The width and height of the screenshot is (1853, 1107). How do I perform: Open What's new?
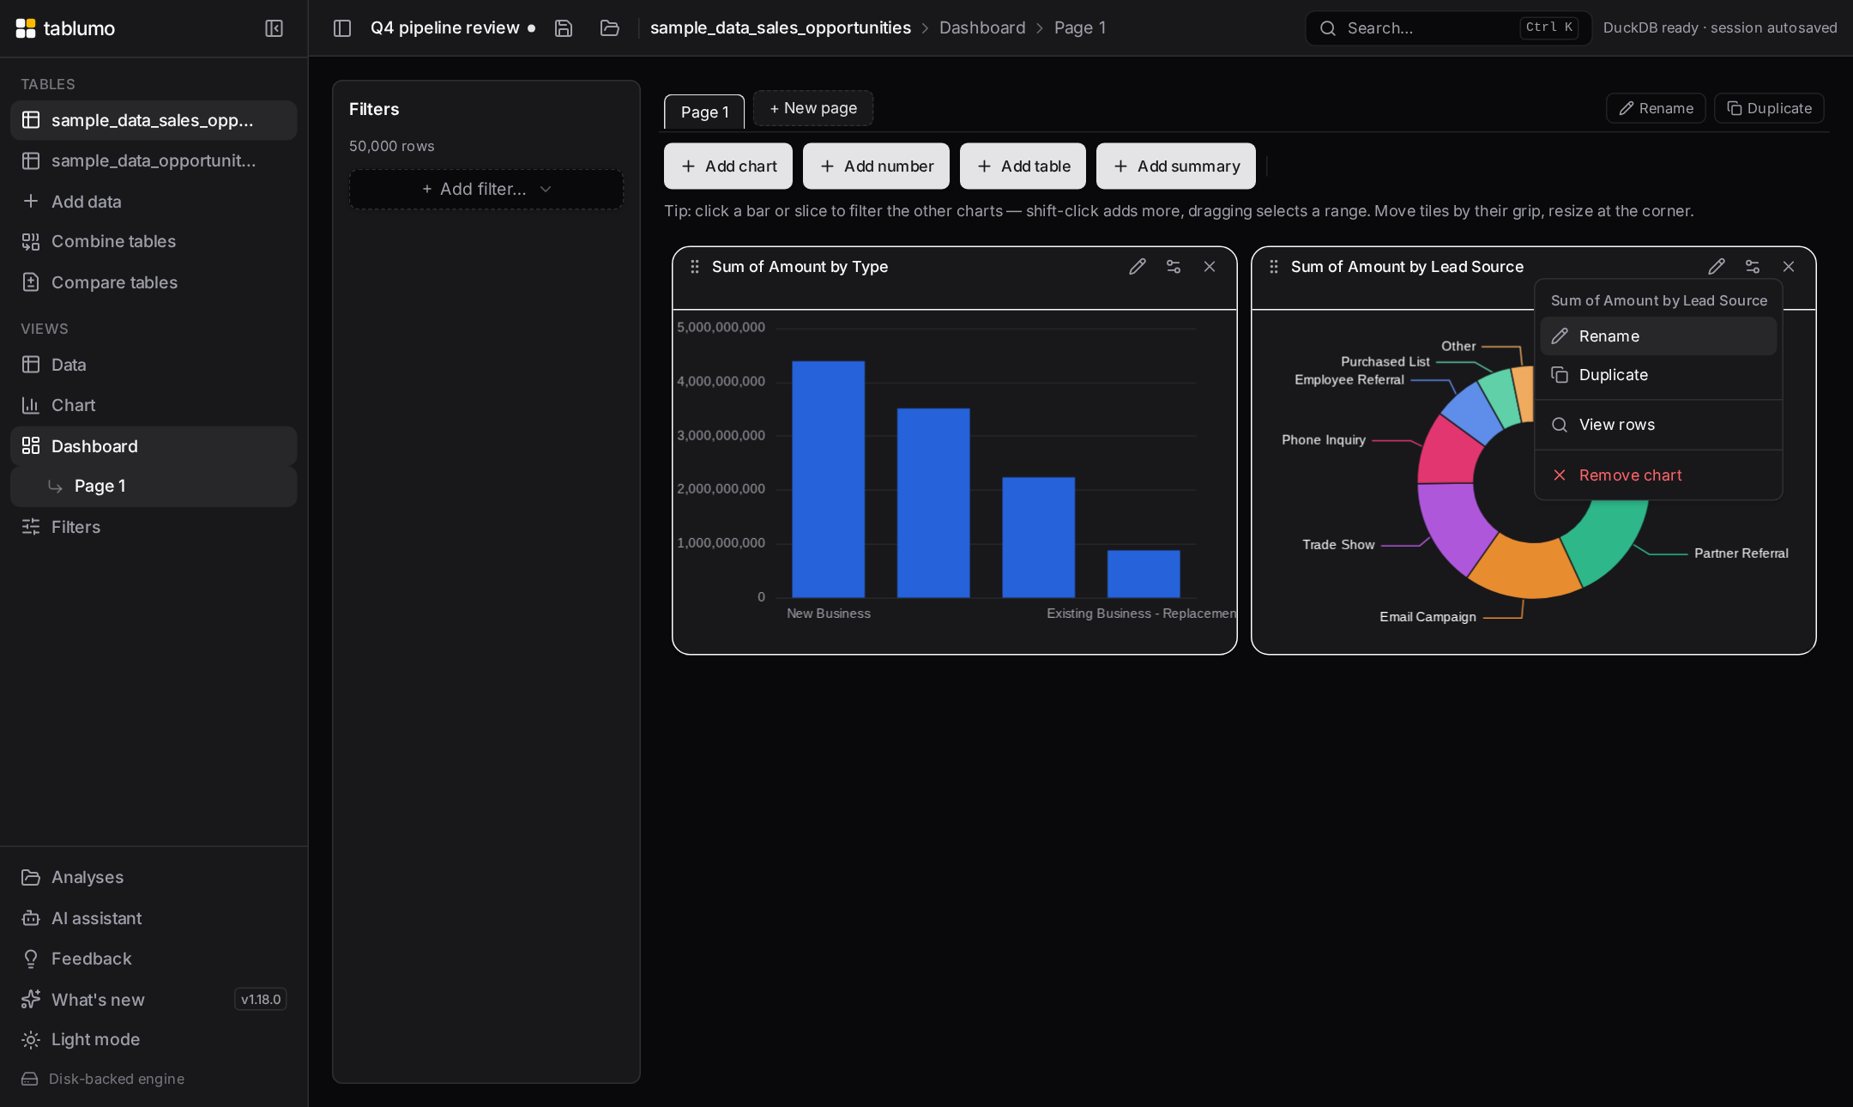[154, 999]
